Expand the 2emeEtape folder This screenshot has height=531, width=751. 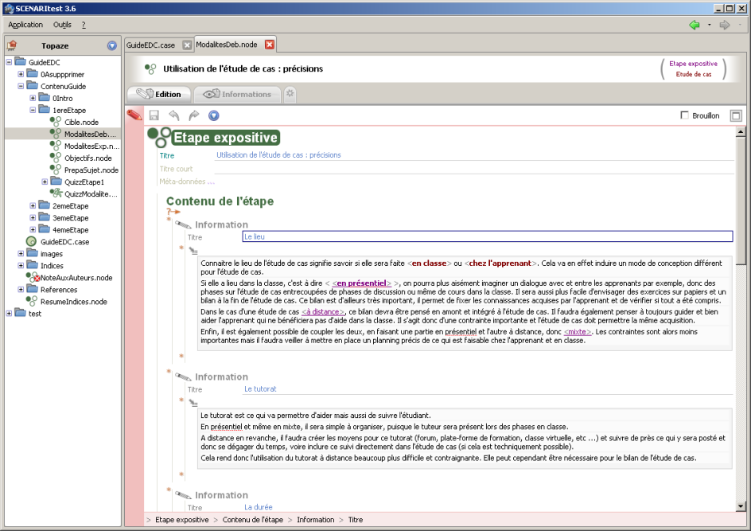[33, 206]
